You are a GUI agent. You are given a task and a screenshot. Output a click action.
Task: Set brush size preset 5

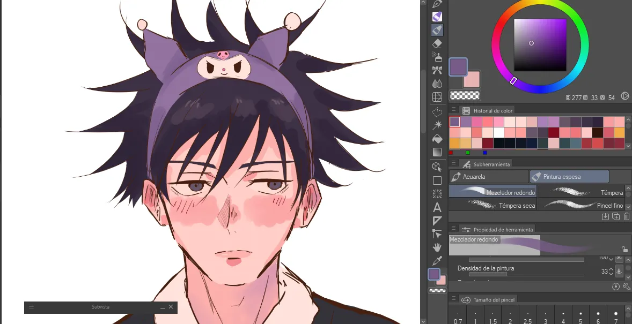[x=580, y=316]
